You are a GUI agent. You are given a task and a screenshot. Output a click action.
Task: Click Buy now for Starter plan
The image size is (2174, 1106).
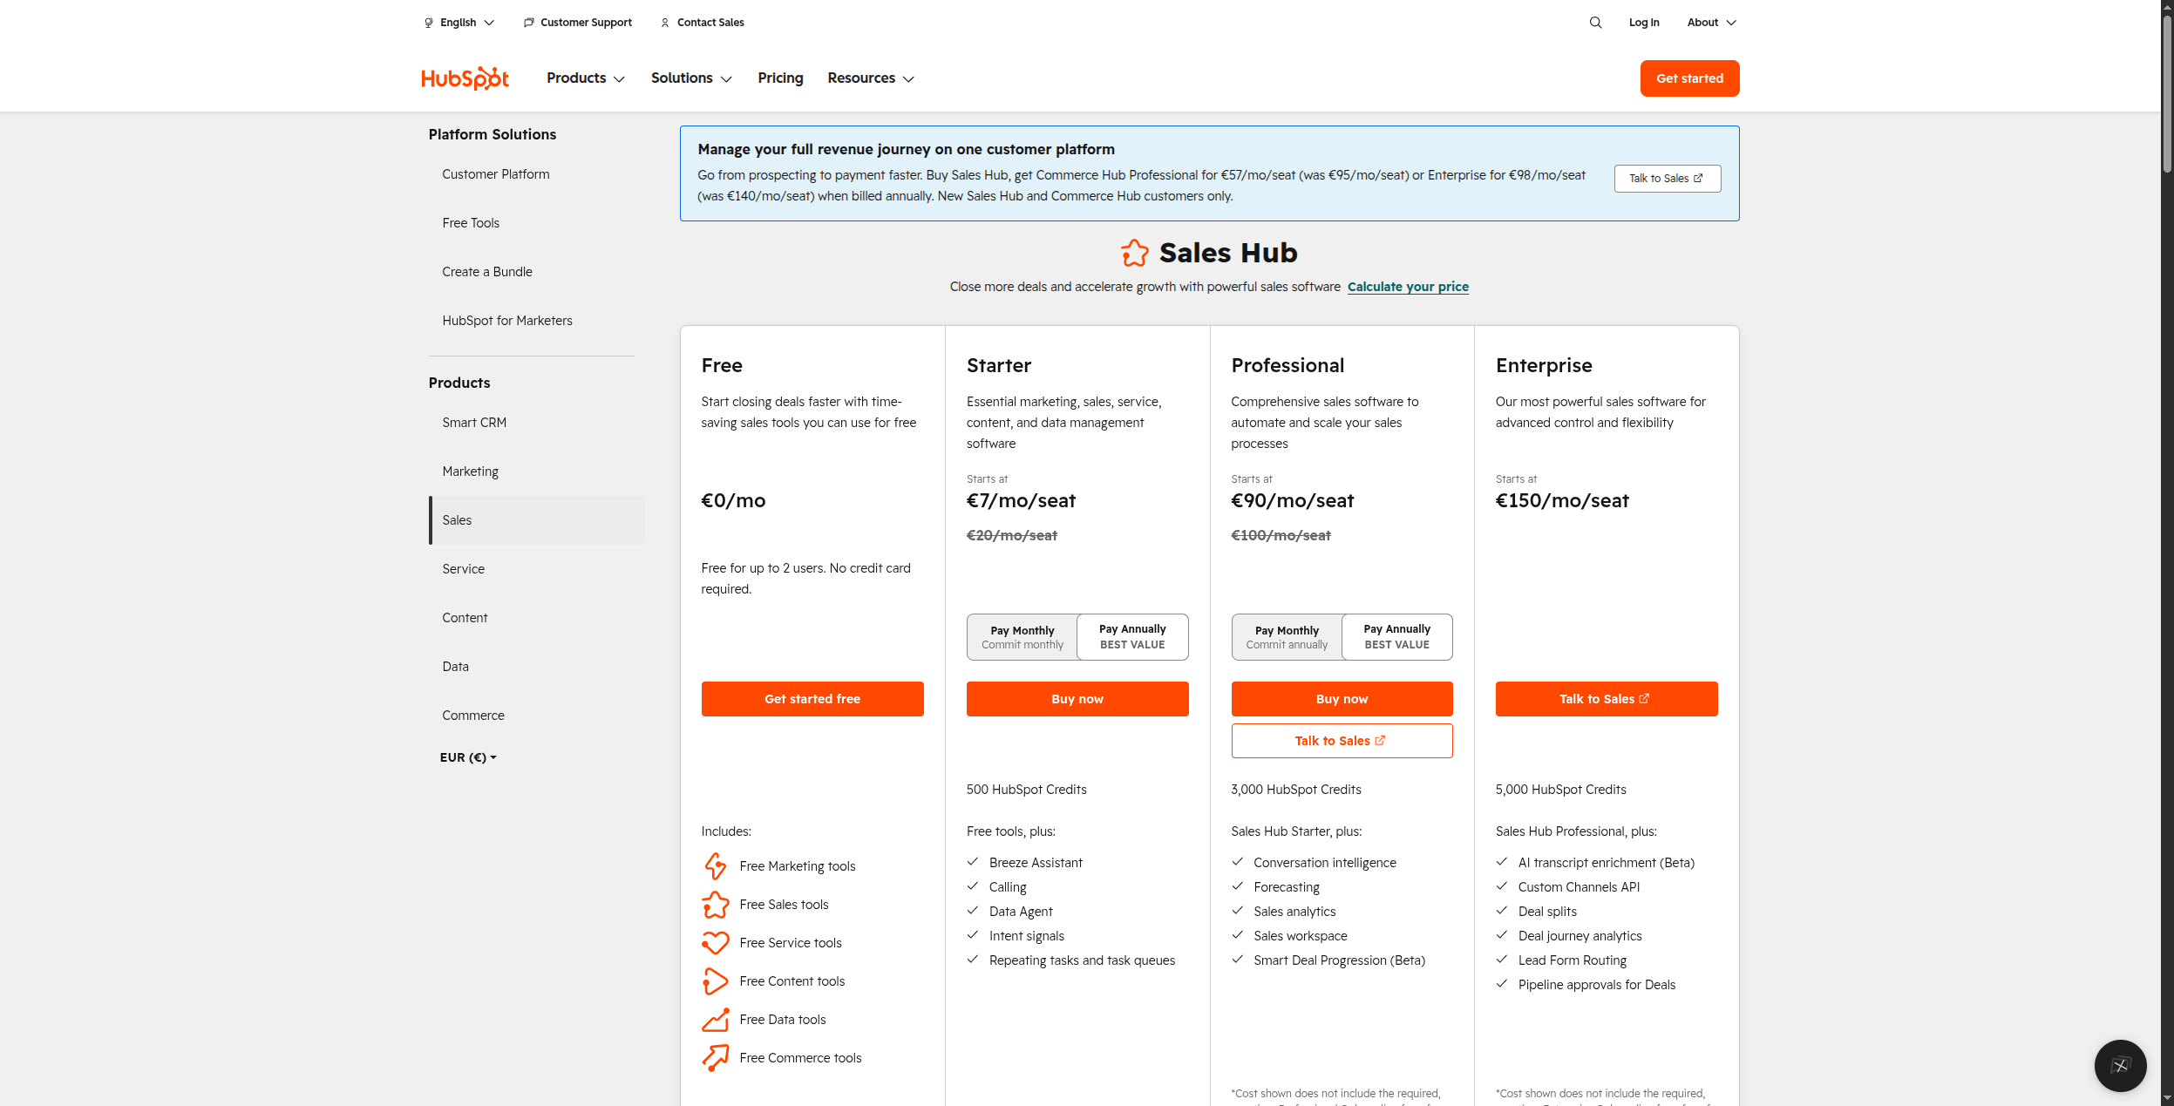point(1077,699)
